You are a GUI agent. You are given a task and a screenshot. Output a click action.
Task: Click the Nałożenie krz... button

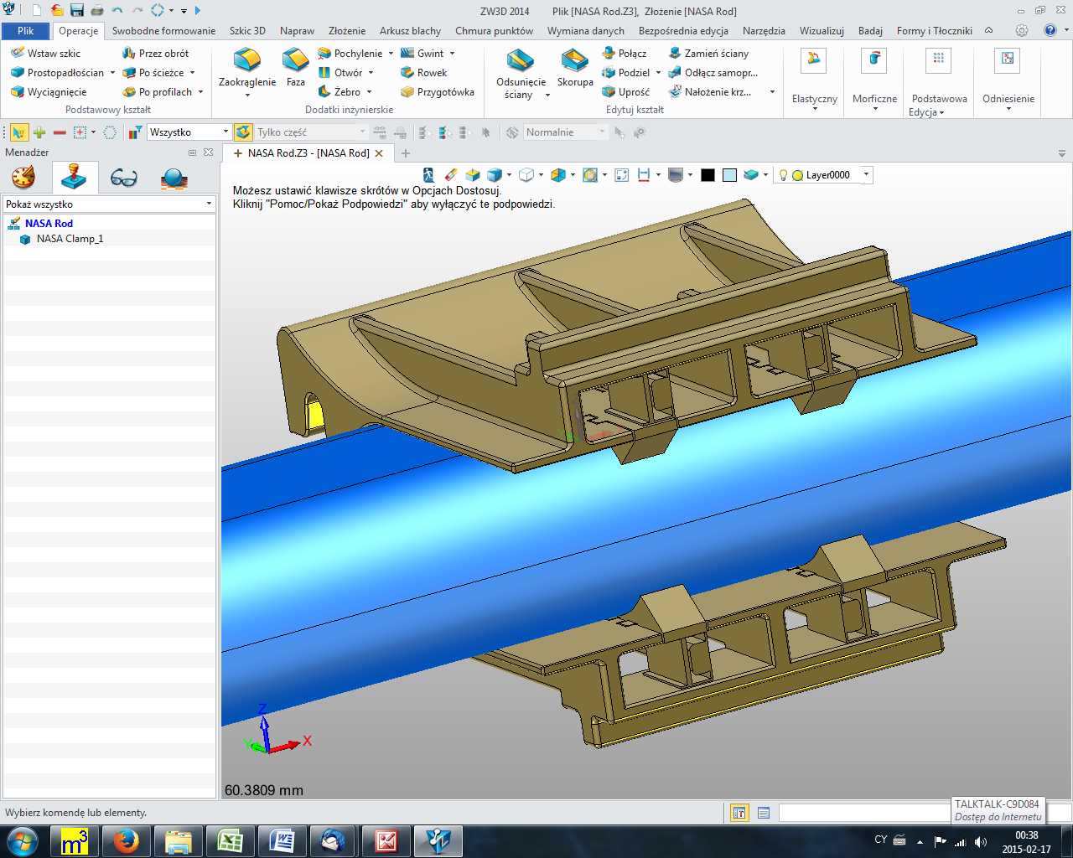coord(710,91)
